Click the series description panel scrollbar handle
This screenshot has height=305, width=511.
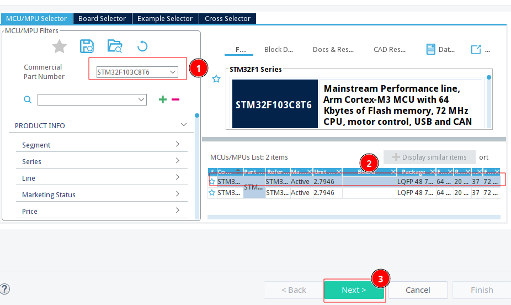(x=489, y=77)
